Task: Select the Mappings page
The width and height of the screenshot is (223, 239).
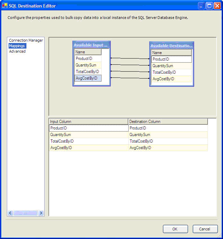Action: pos(17,46)
